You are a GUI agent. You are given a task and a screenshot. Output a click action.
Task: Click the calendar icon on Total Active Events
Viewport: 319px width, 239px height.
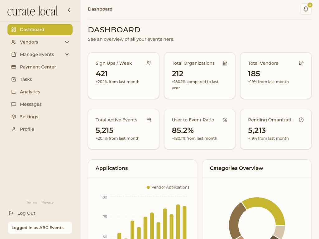tap(149, 120)
